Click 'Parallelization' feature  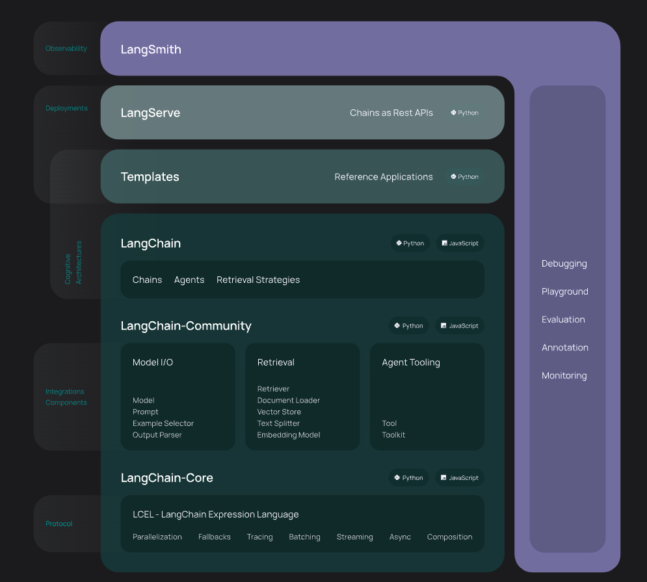[x=157, y=536]
